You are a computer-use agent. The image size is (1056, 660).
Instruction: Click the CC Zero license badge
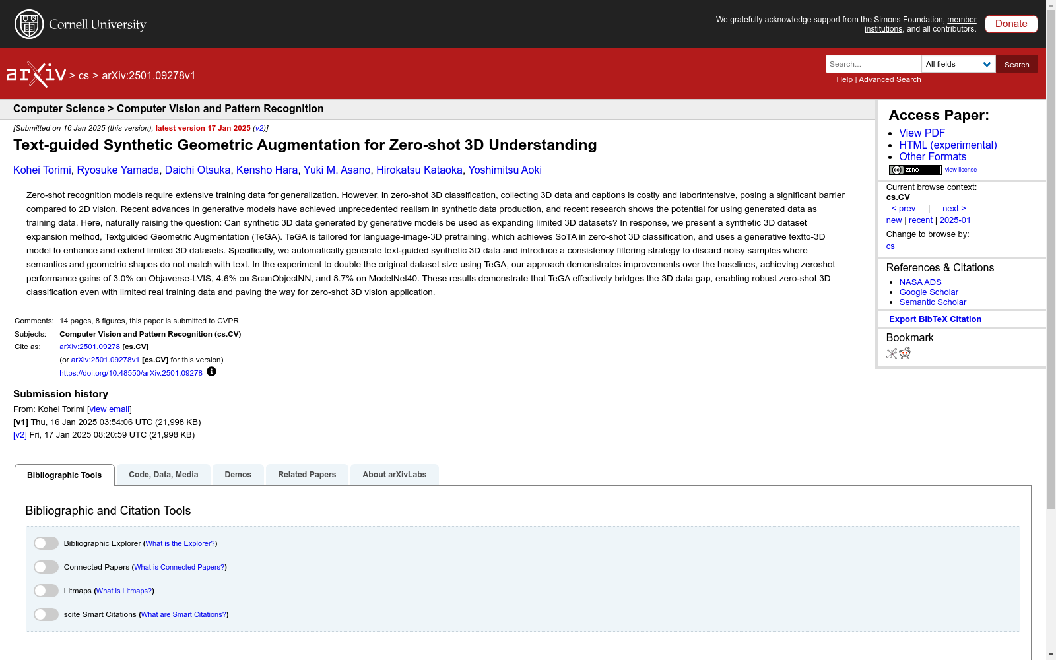(x=915, y=170)
